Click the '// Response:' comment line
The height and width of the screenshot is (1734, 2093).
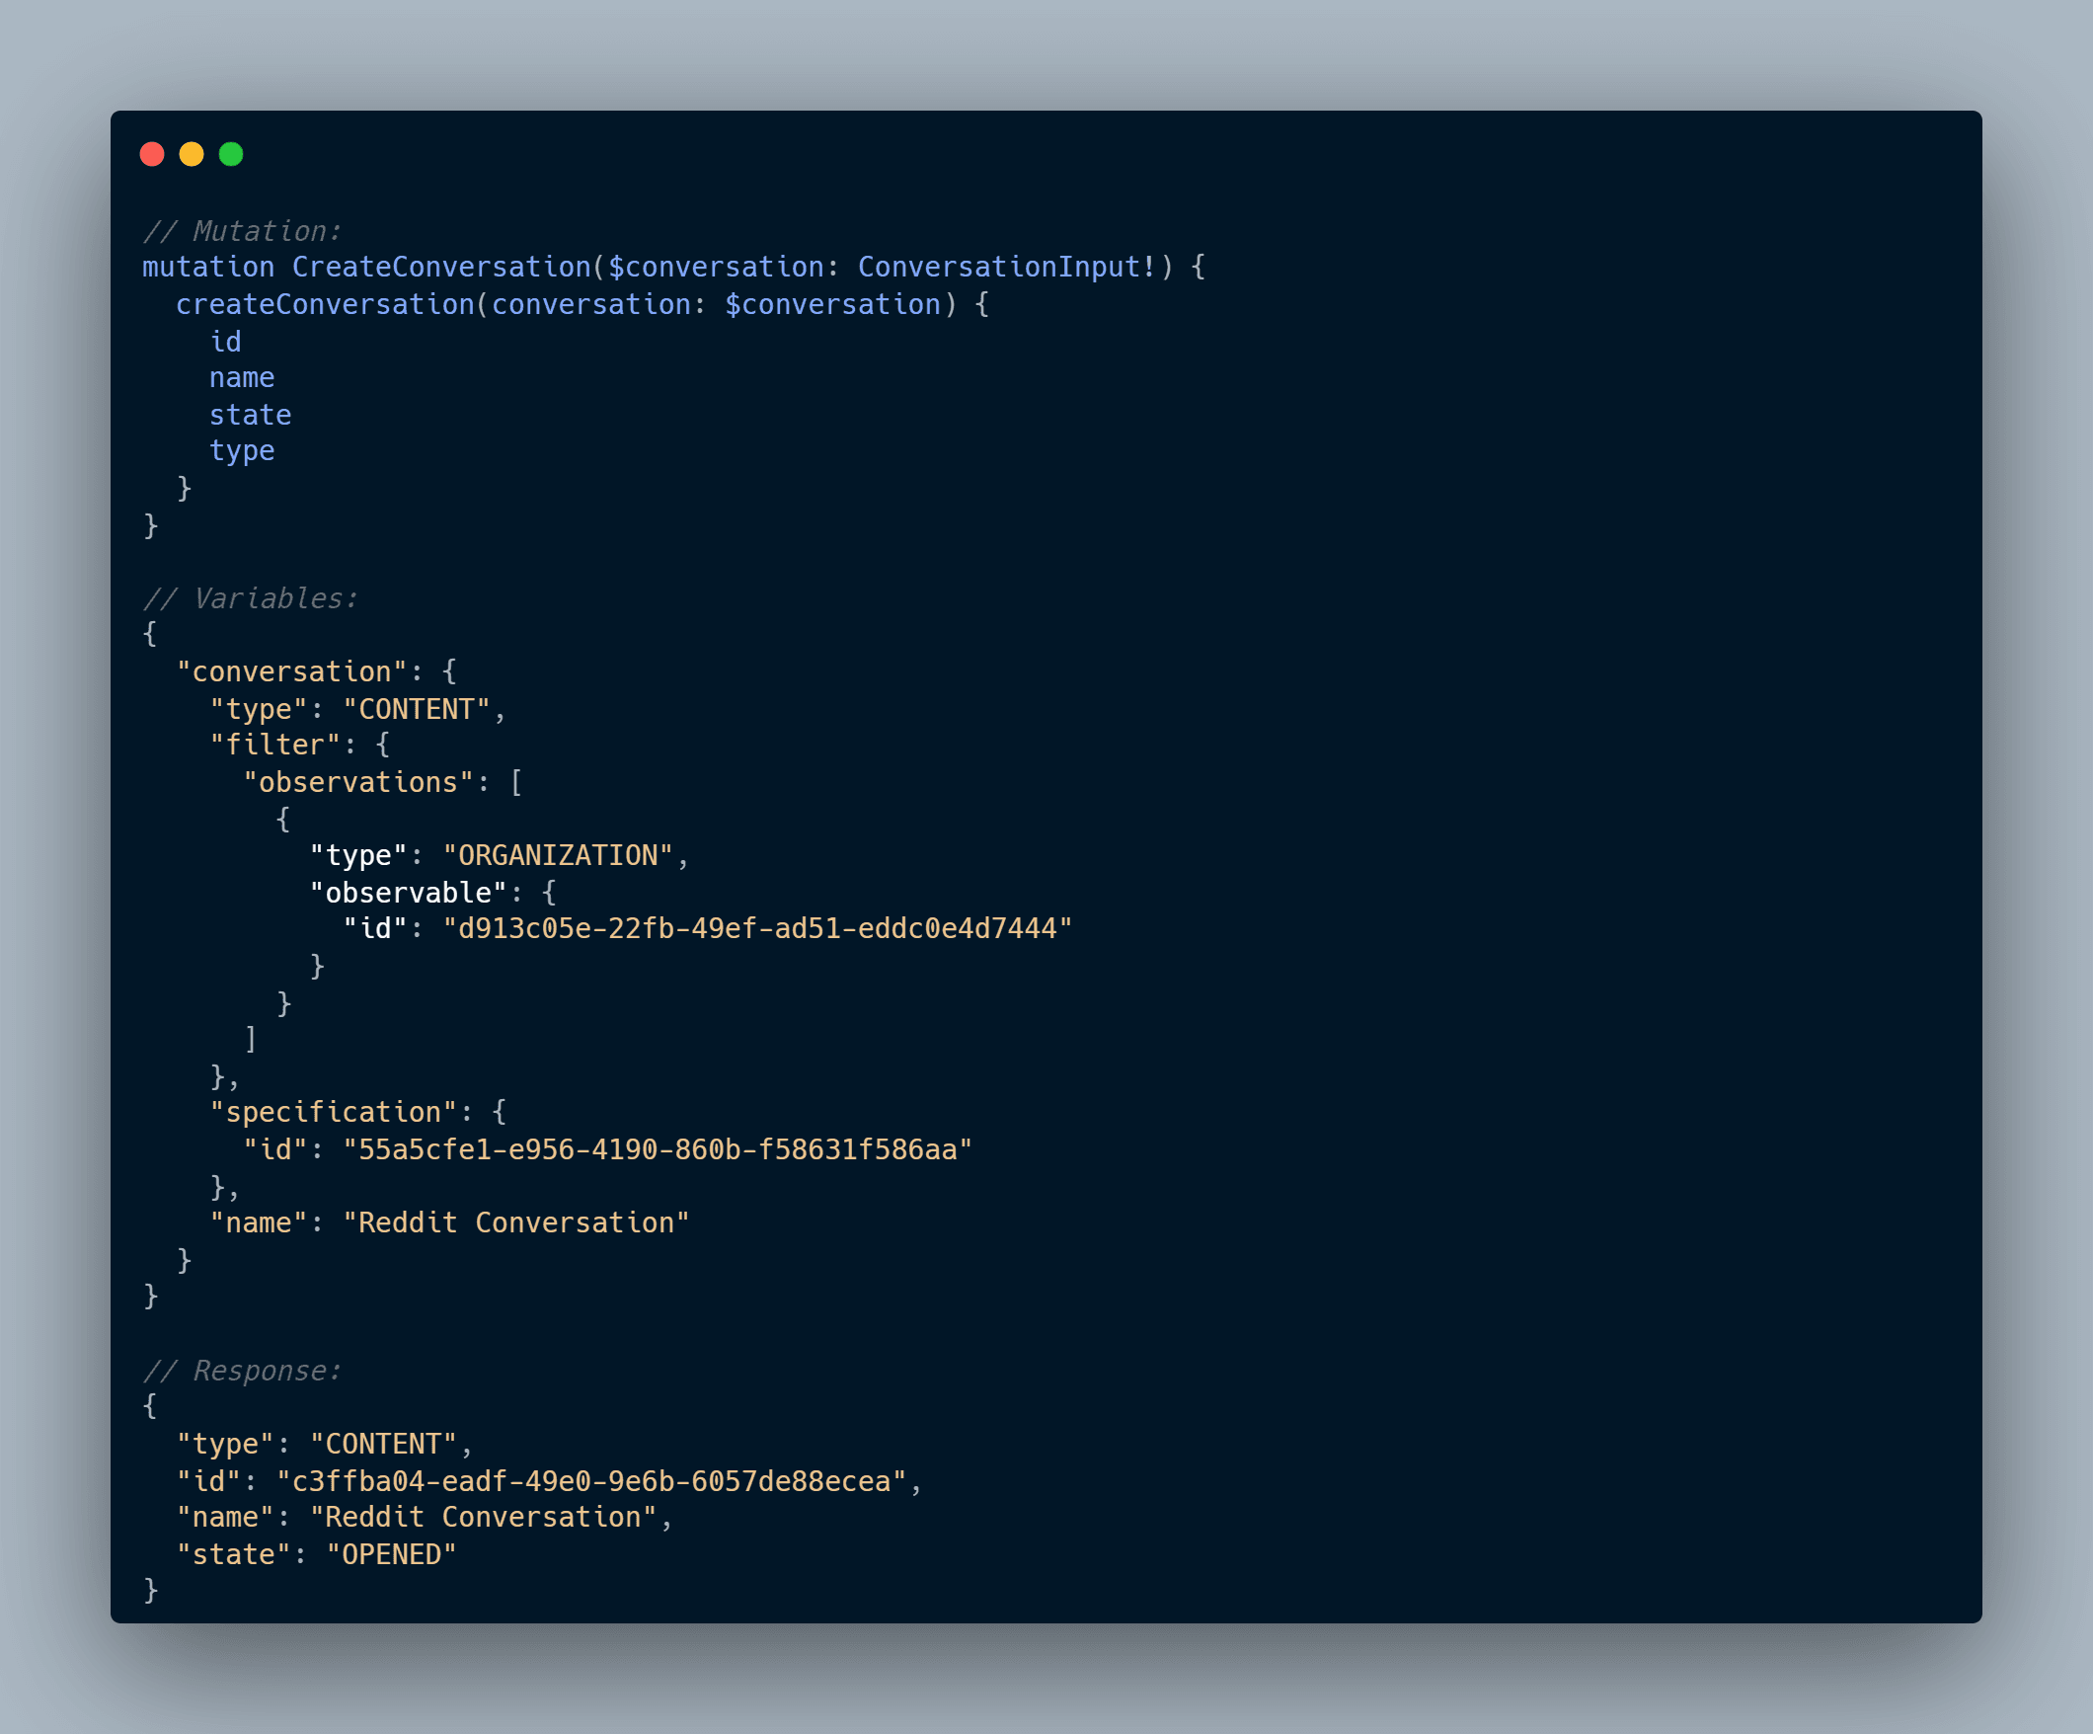click(x=242, y=1371)
